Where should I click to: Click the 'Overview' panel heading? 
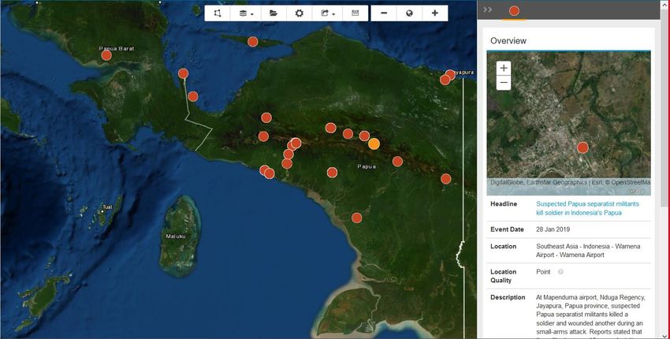[508, 41]
